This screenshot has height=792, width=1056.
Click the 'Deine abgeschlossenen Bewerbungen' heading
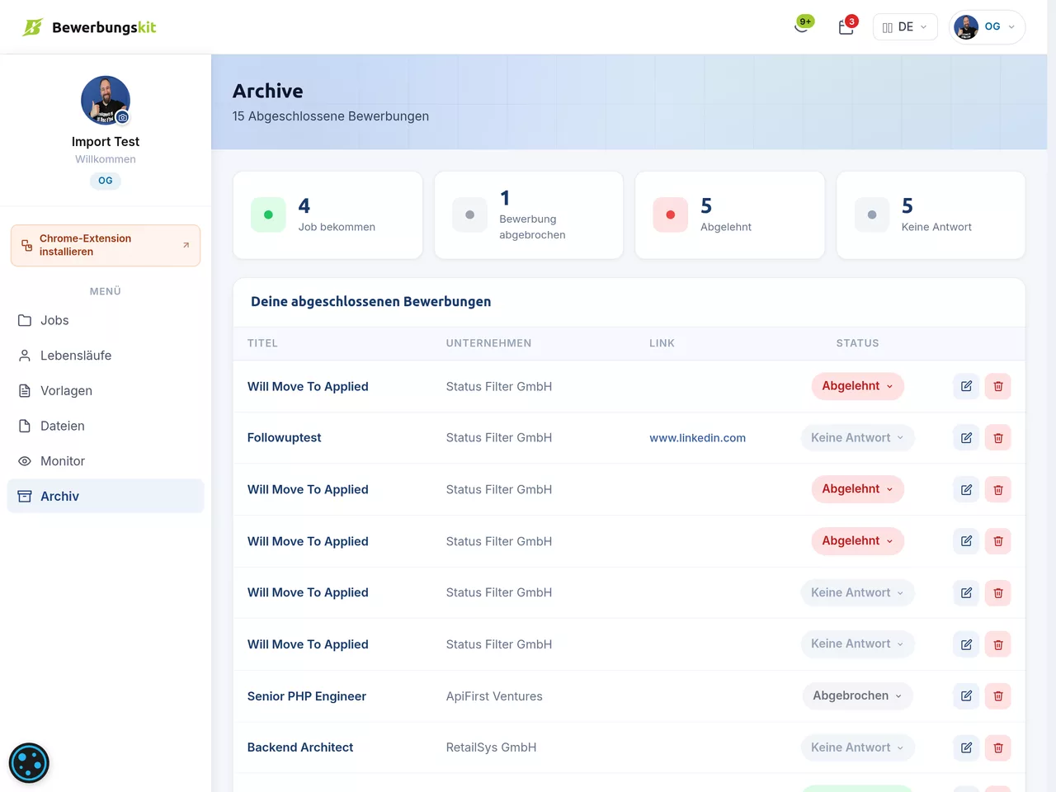(370, 302)
